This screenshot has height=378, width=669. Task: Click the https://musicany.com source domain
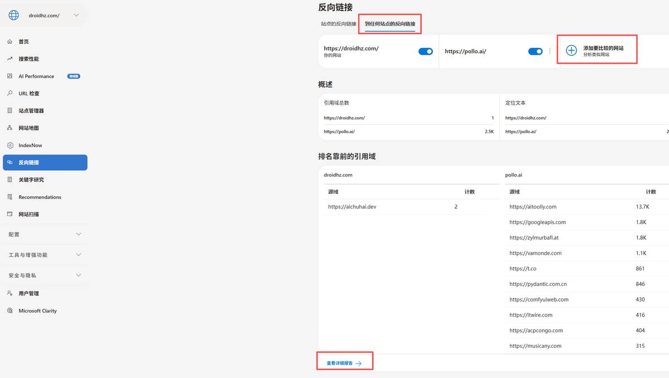coord(536,346)
